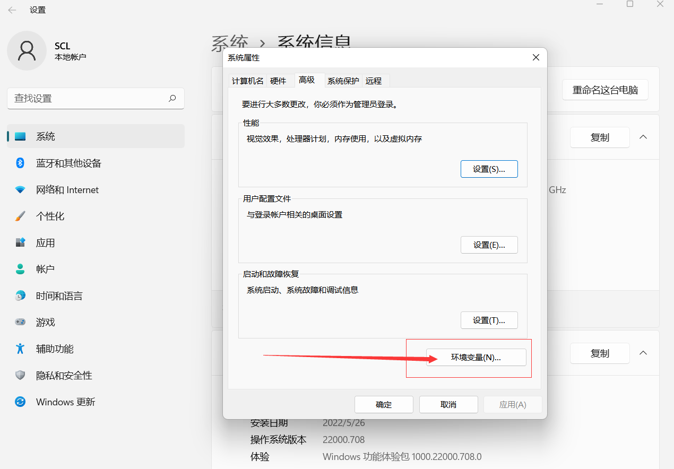Open Windows 更新 in the sidebar

pyautogui.click(x=96, y=402)
